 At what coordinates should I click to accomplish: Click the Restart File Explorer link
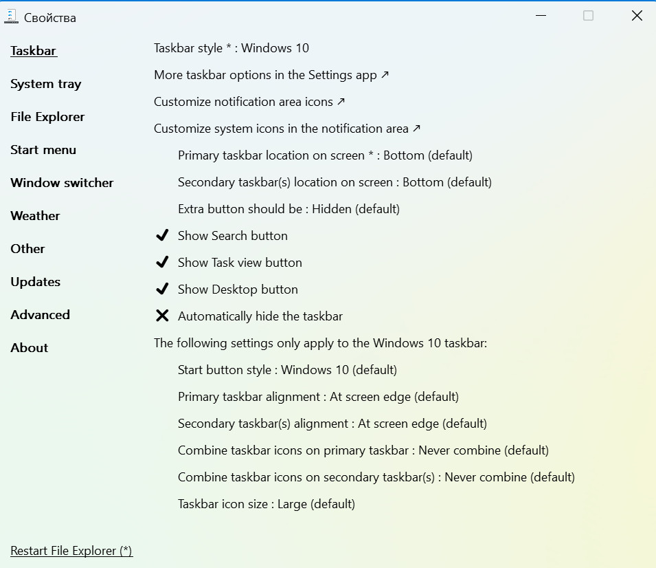(71, 551)
